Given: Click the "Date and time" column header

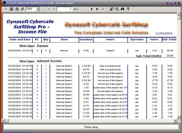Looking at the screenshot, I should 20,39.
